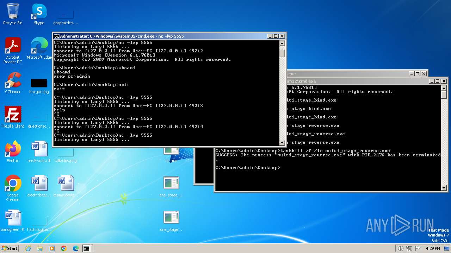Maximize the nc -lvp 5555 cmd window
451x253 pixels.
point(276,36)
